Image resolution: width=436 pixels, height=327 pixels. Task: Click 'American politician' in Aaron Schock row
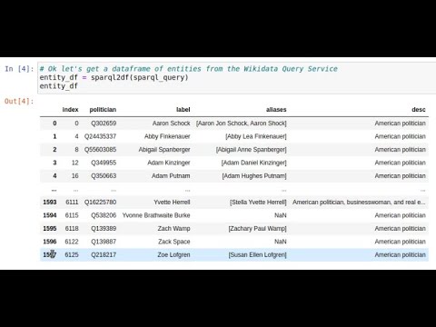click(400, 124)
